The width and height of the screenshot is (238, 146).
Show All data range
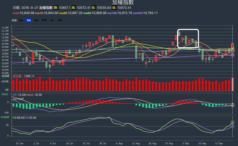coord(59,20)
